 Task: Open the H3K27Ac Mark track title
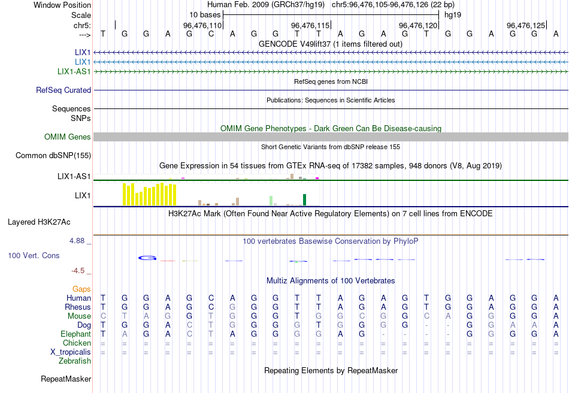pyautogui.click(x=331, y=213)
